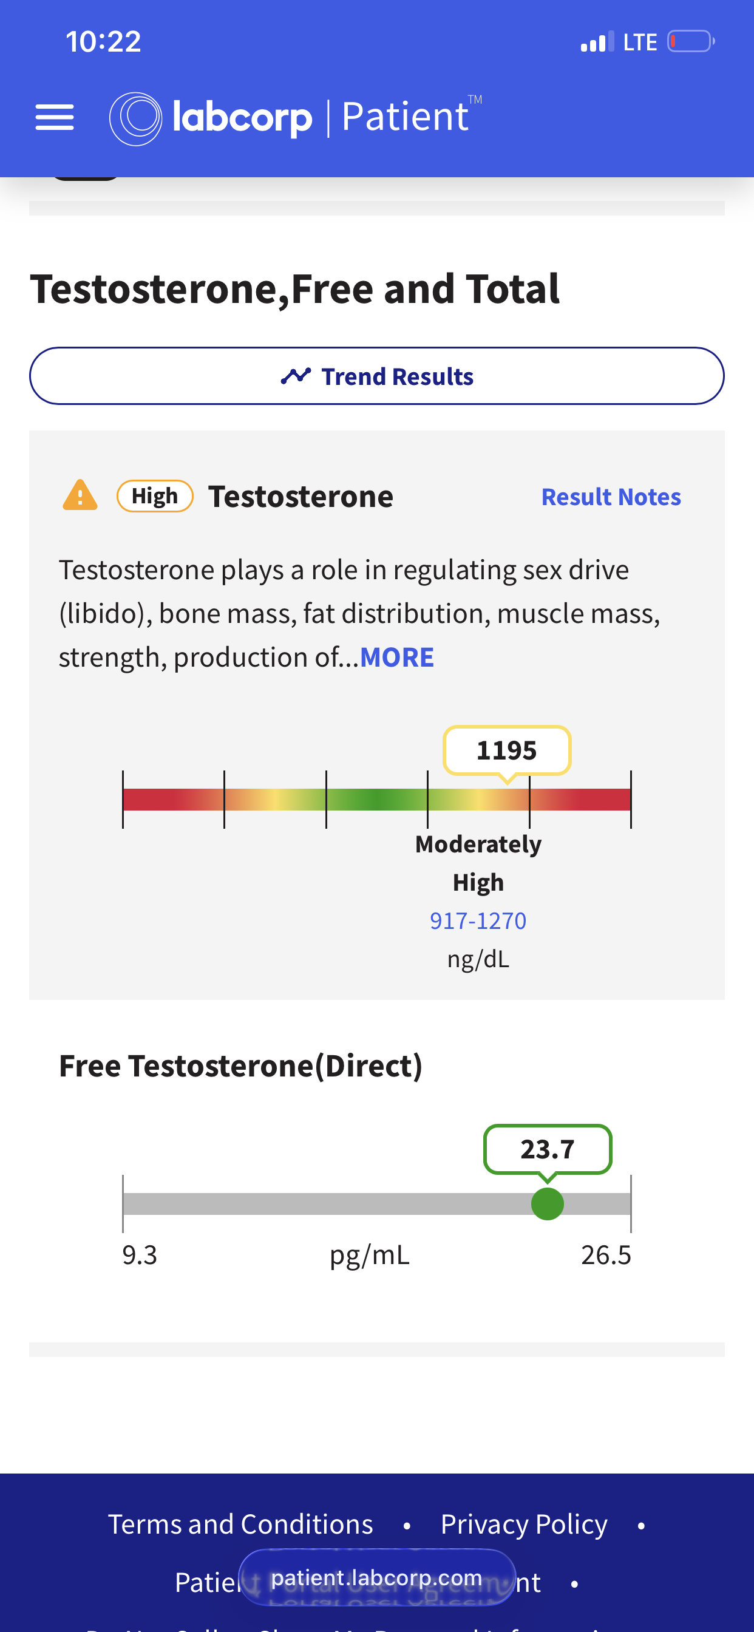This screenshot has width=754, height=1632.
Task: Tap the trend line chart icon
Action: (x=295, y=376)
